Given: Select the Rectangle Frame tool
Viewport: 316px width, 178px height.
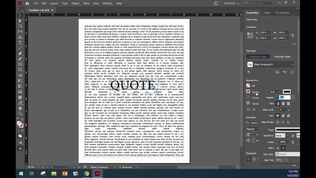Looking at the screenshot, I should (x=20, y=64).
